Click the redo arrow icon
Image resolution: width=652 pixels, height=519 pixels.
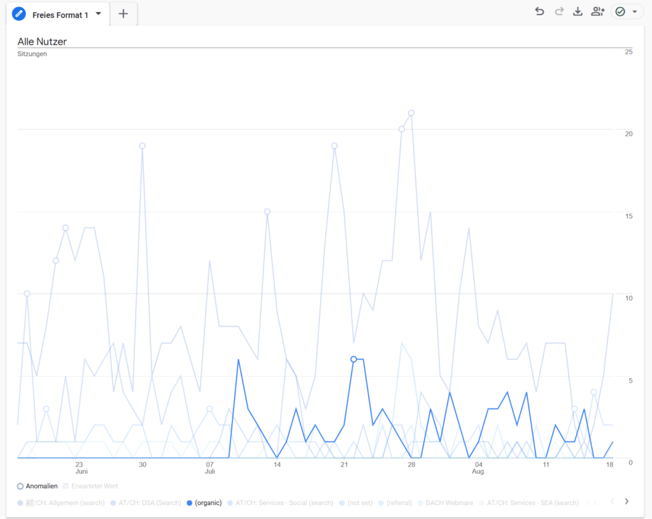point(559,11)
